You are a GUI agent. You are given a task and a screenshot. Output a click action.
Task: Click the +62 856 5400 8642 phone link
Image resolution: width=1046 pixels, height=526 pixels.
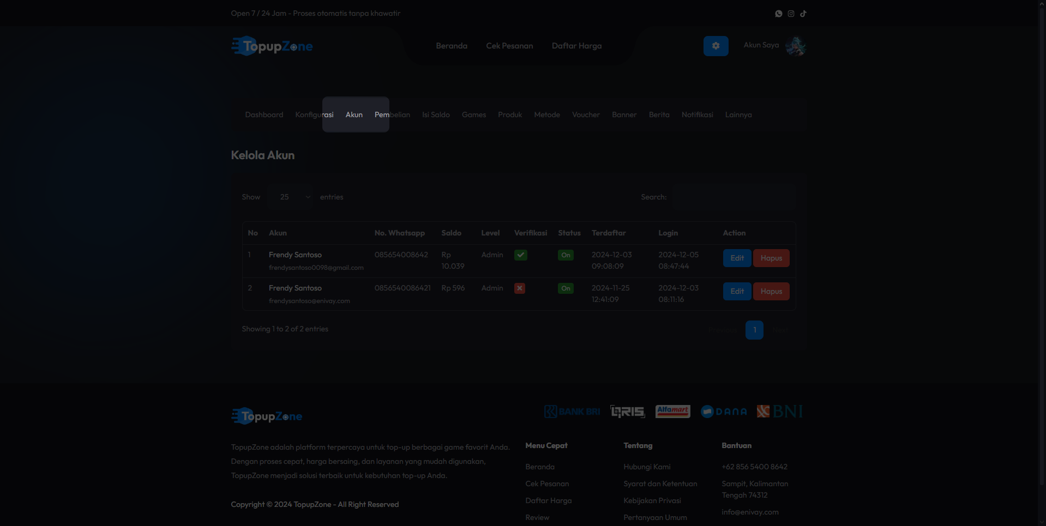tap(754, 467)
